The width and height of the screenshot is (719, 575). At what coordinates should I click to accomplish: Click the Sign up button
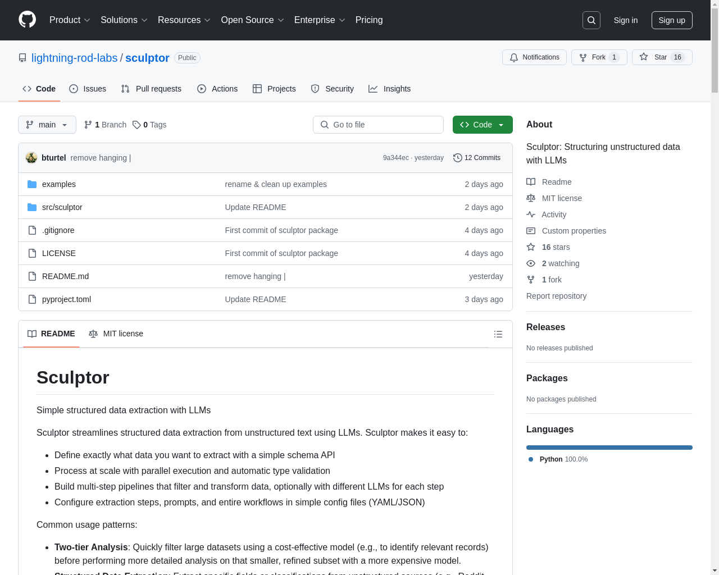point(672,20)
